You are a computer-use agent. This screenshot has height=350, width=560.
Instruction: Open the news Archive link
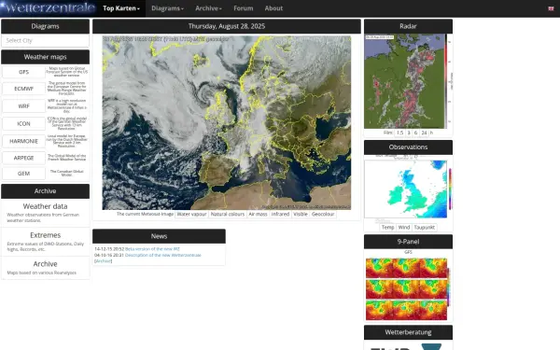point(104,261)
